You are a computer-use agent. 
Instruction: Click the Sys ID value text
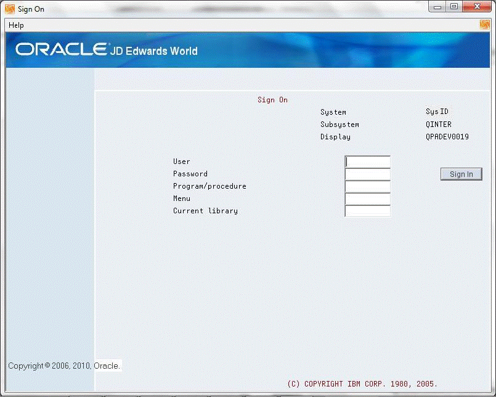437,112
